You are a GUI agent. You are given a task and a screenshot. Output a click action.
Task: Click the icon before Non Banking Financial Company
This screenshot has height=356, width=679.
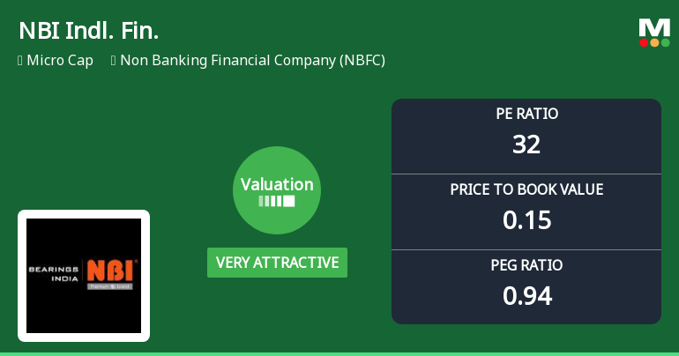click(x=113, y=61)
